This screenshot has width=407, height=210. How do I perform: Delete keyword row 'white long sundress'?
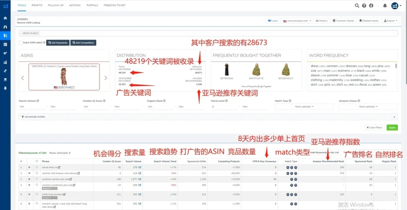pyautogui.click(x=29, y=194)
